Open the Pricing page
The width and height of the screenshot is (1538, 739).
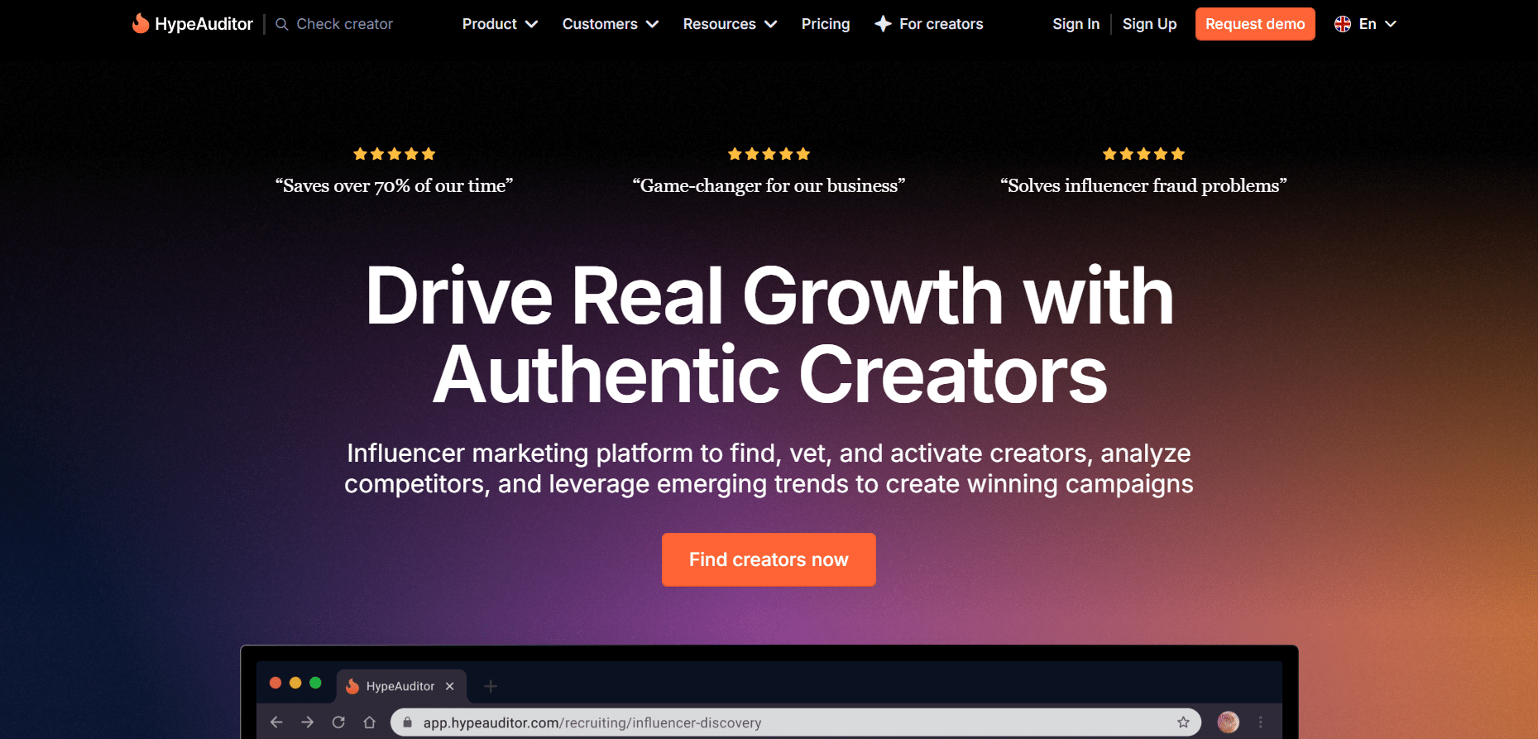[826, 24]
